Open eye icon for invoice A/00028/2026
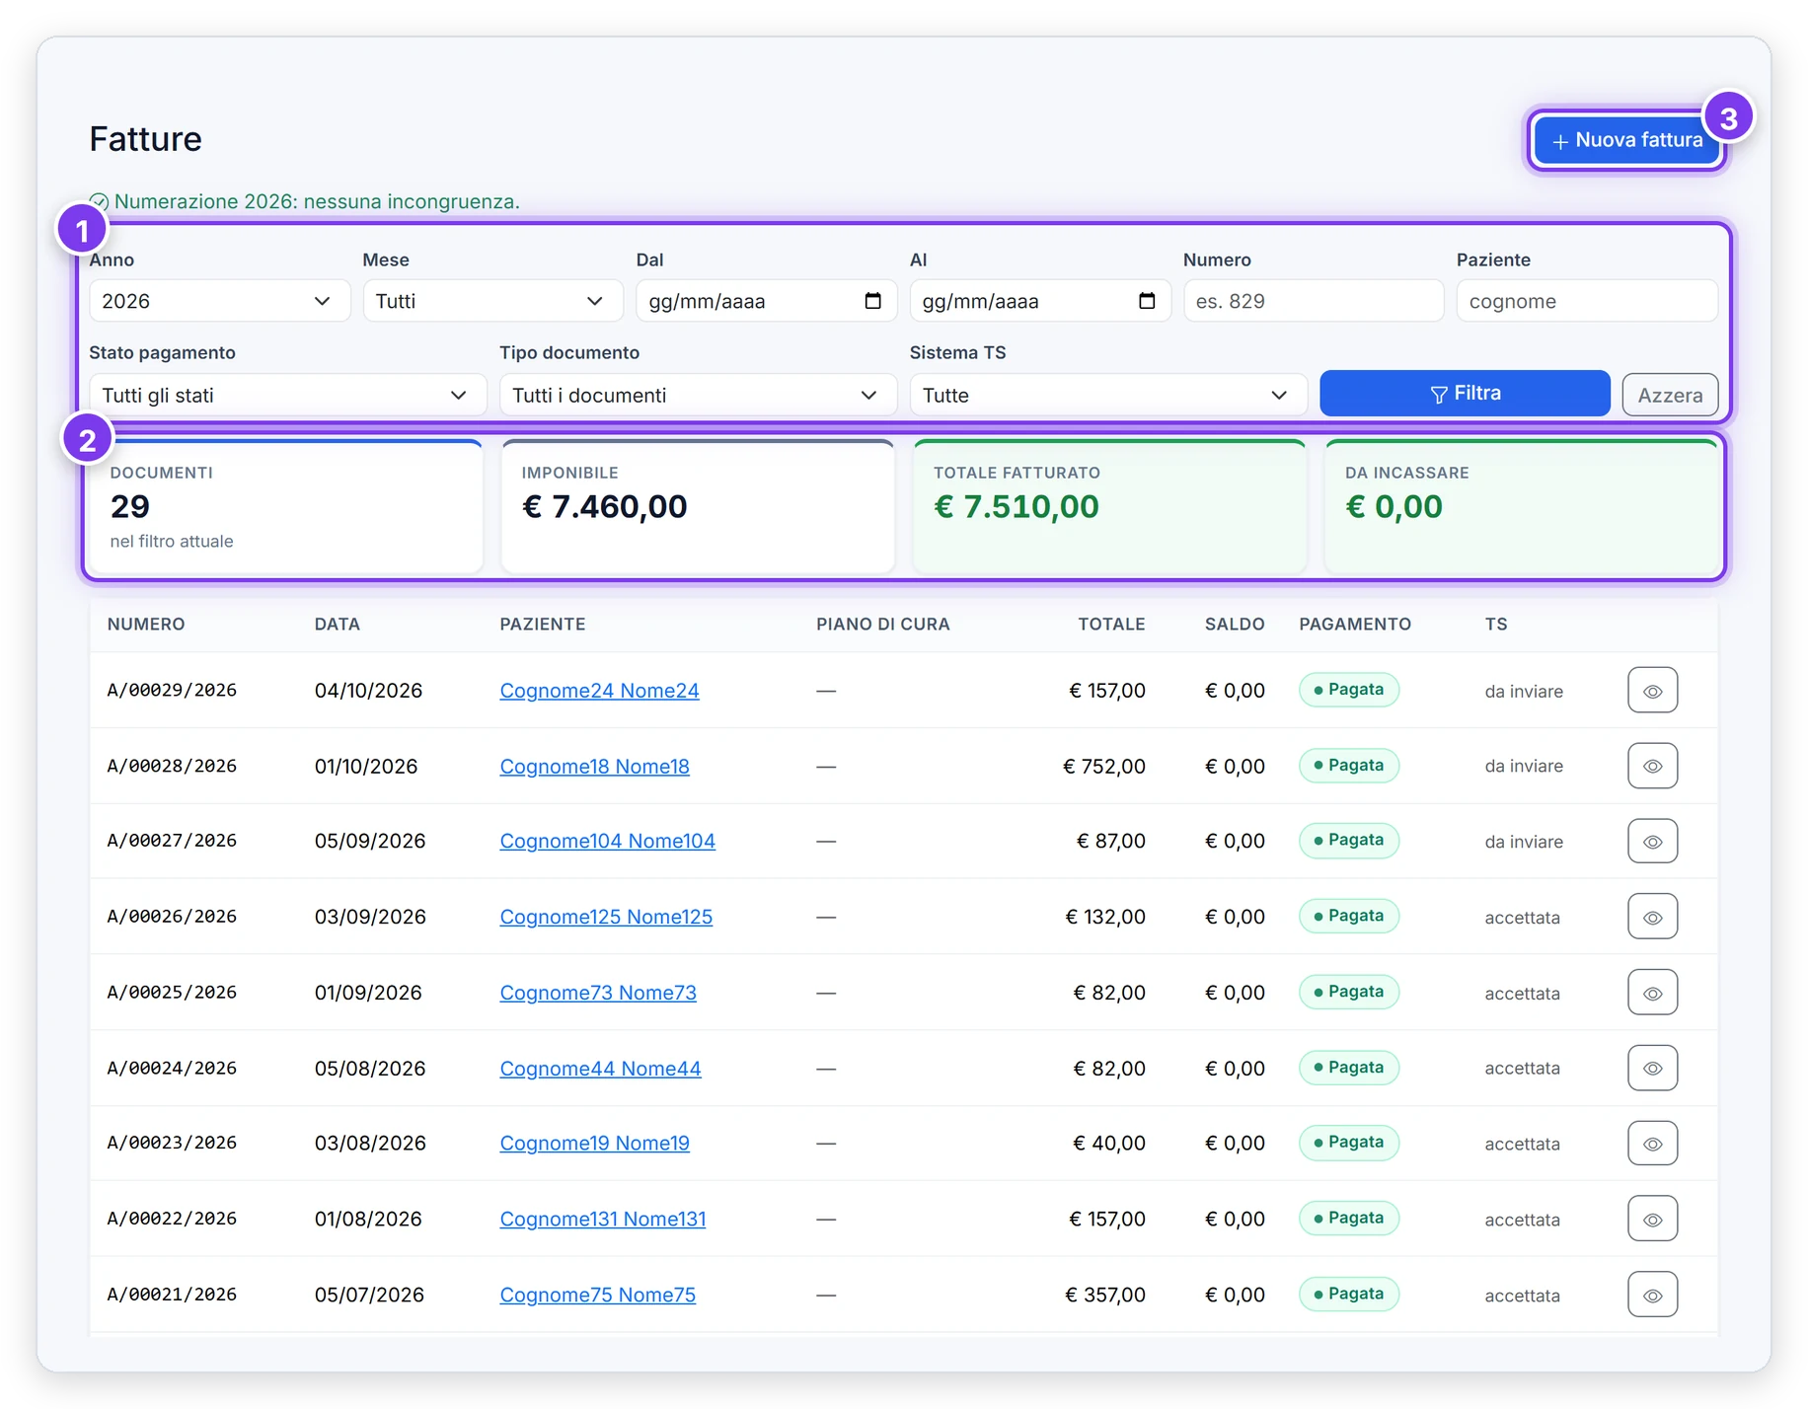This screenshot has height=1409, width=1808. pyautogui.click(x=1652, y=766)
